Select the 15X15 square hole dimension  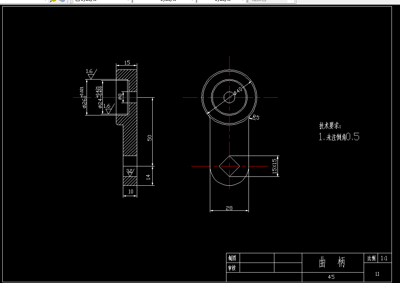[274, 166]
